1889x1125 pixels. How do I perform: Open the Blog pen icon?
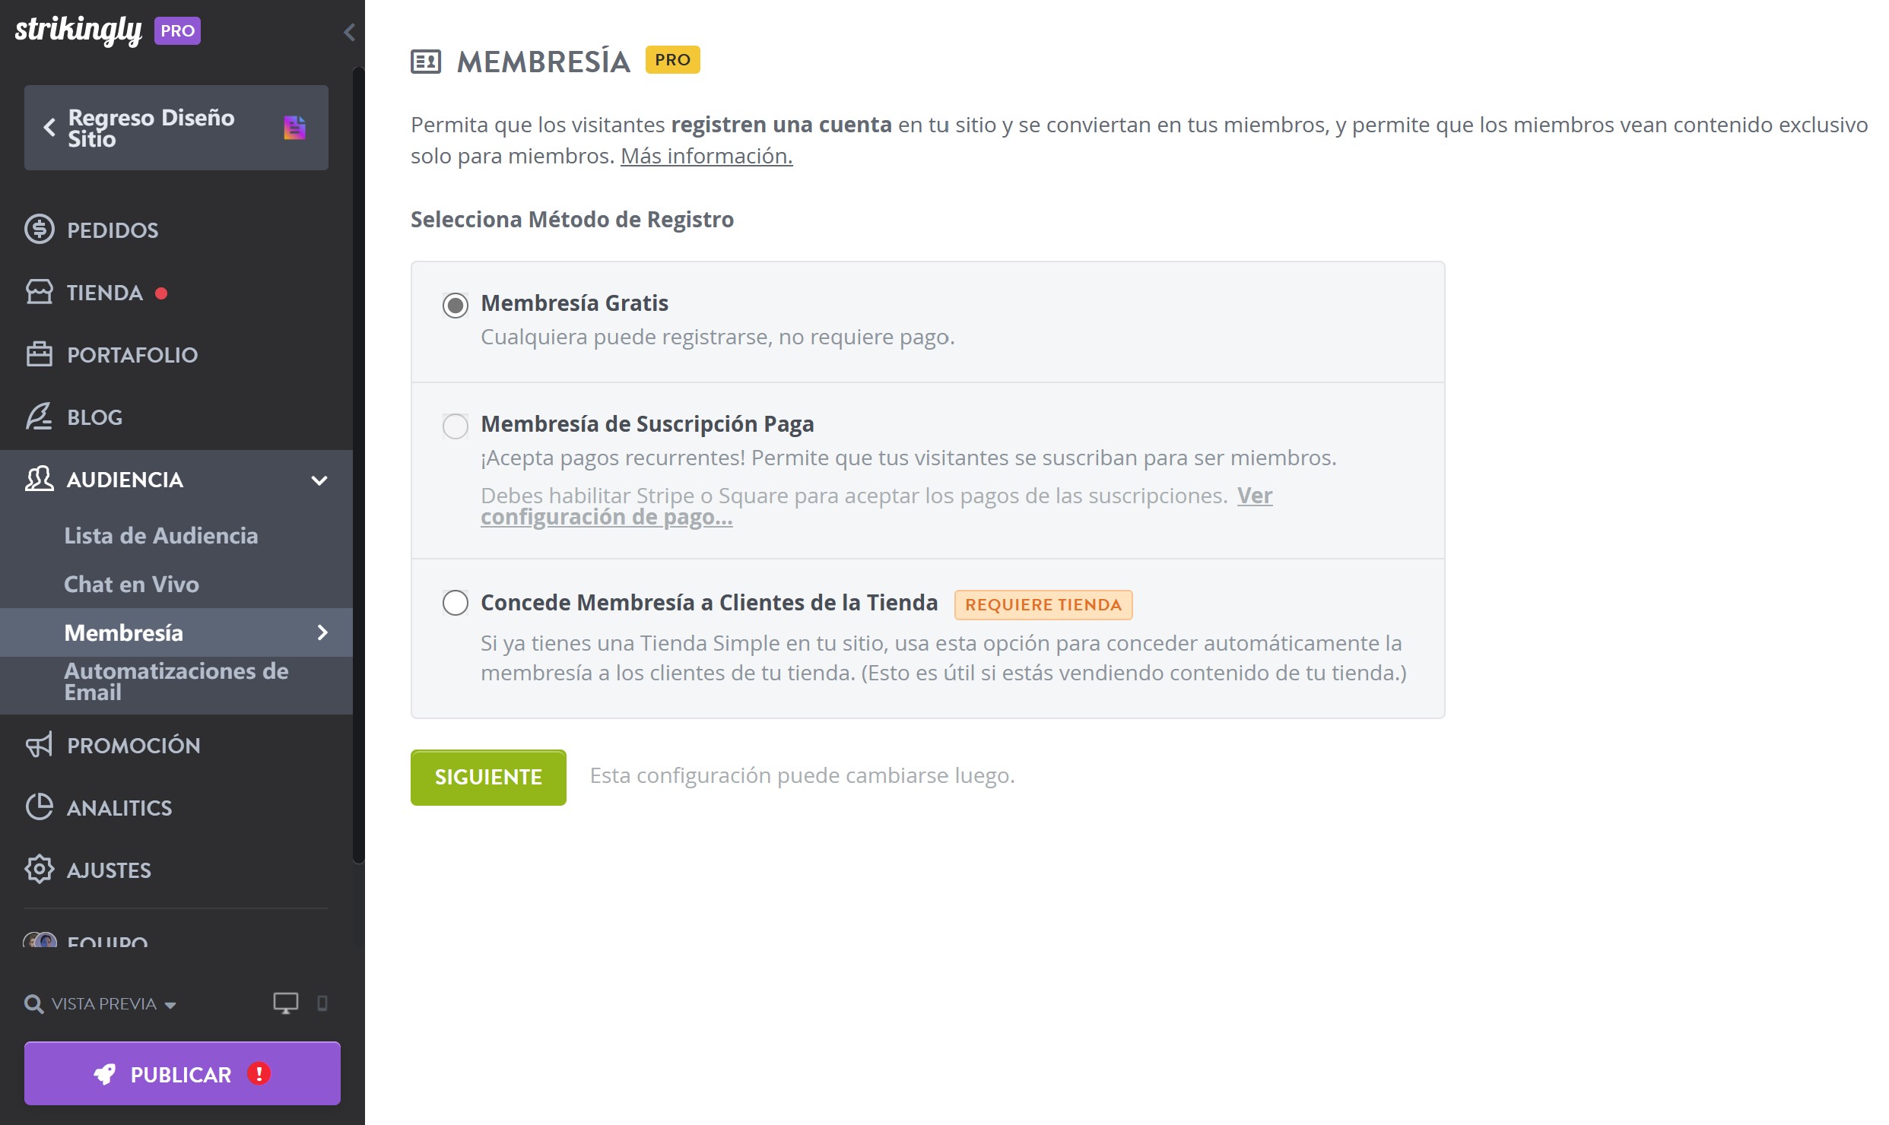[x=40, y=417]
